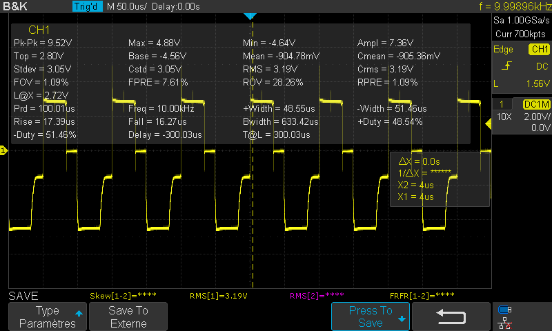
Task: Click the channel 1 ground level marker
Action: (3, 150)
